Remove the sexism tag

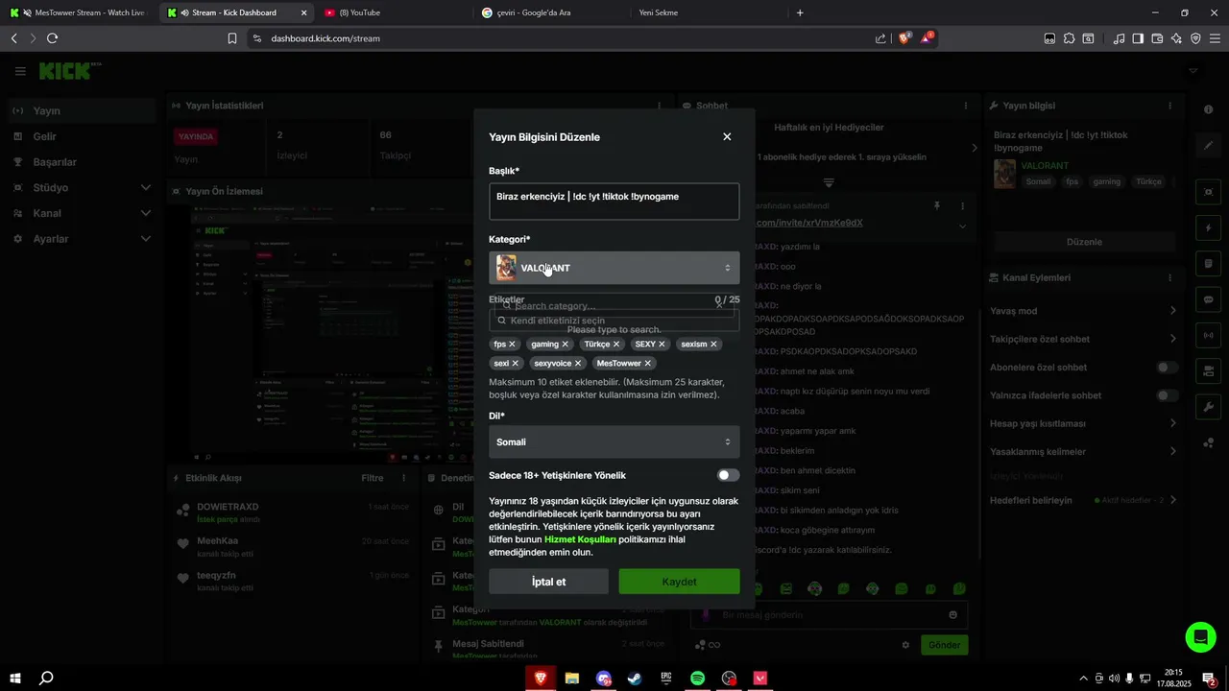pos(713,344)
